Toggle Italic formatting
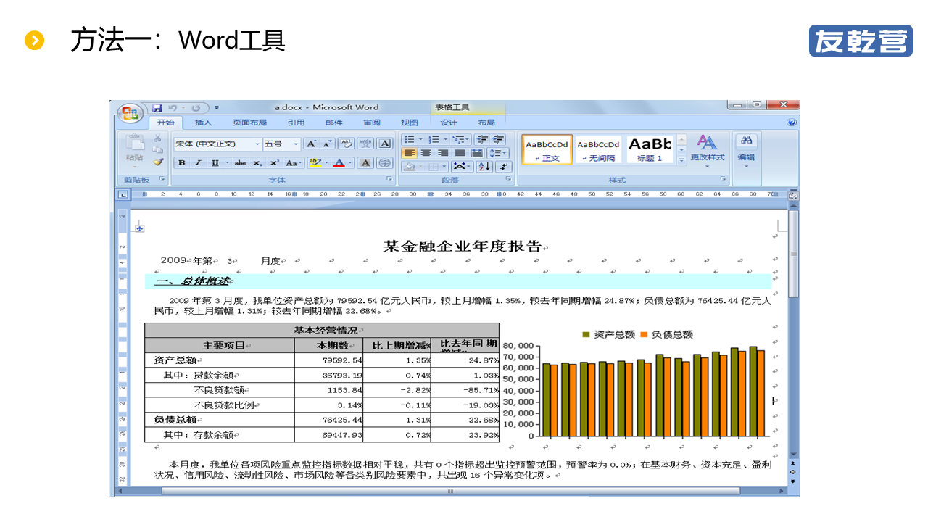The image size is (928, 522). pos(197,163)
